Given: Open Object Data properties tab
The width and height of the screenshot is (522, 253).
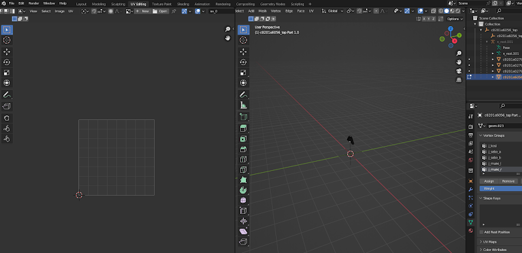Looking at the screenshot, I should [x=470, y=222].
